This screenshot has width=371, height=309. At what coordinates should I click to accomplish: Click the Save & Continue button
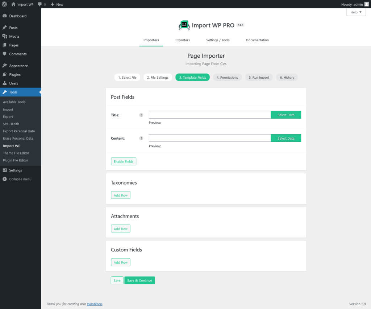(139, 280)
